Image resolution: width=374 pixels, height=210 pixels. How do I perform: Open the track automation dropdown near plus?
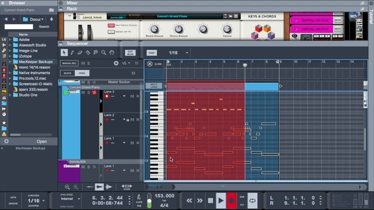tap(126, 63)
